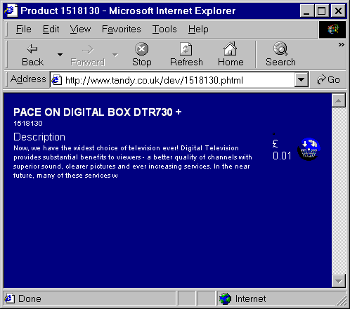Open the Help menu

click(198, 29)
